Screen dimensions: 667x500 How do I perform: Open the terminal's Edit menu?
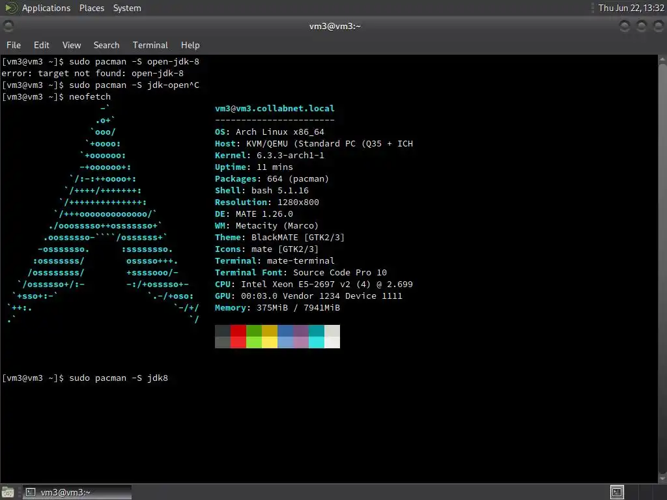[41, 45]
